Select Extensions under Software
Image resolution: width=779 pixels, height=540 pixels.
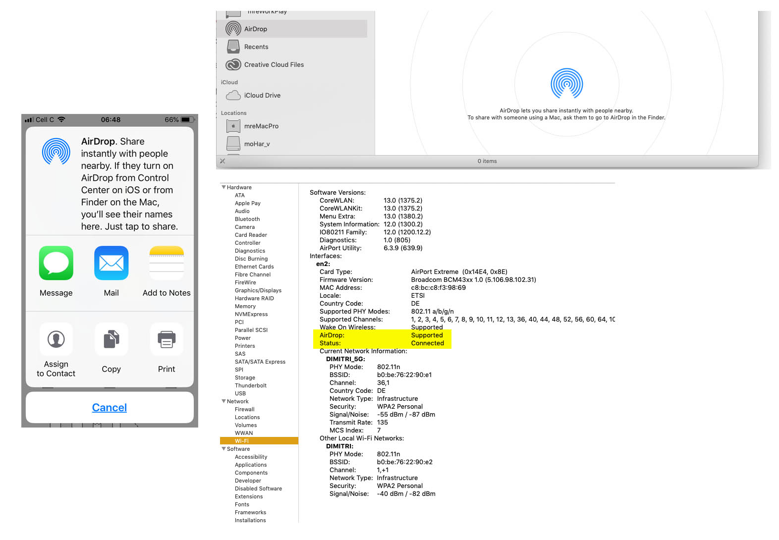pyautogui.click(x=249, y=496)
